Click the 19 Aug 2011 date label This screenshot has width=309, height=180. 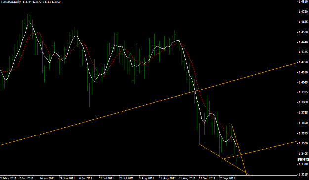click(x=167, y=178)
